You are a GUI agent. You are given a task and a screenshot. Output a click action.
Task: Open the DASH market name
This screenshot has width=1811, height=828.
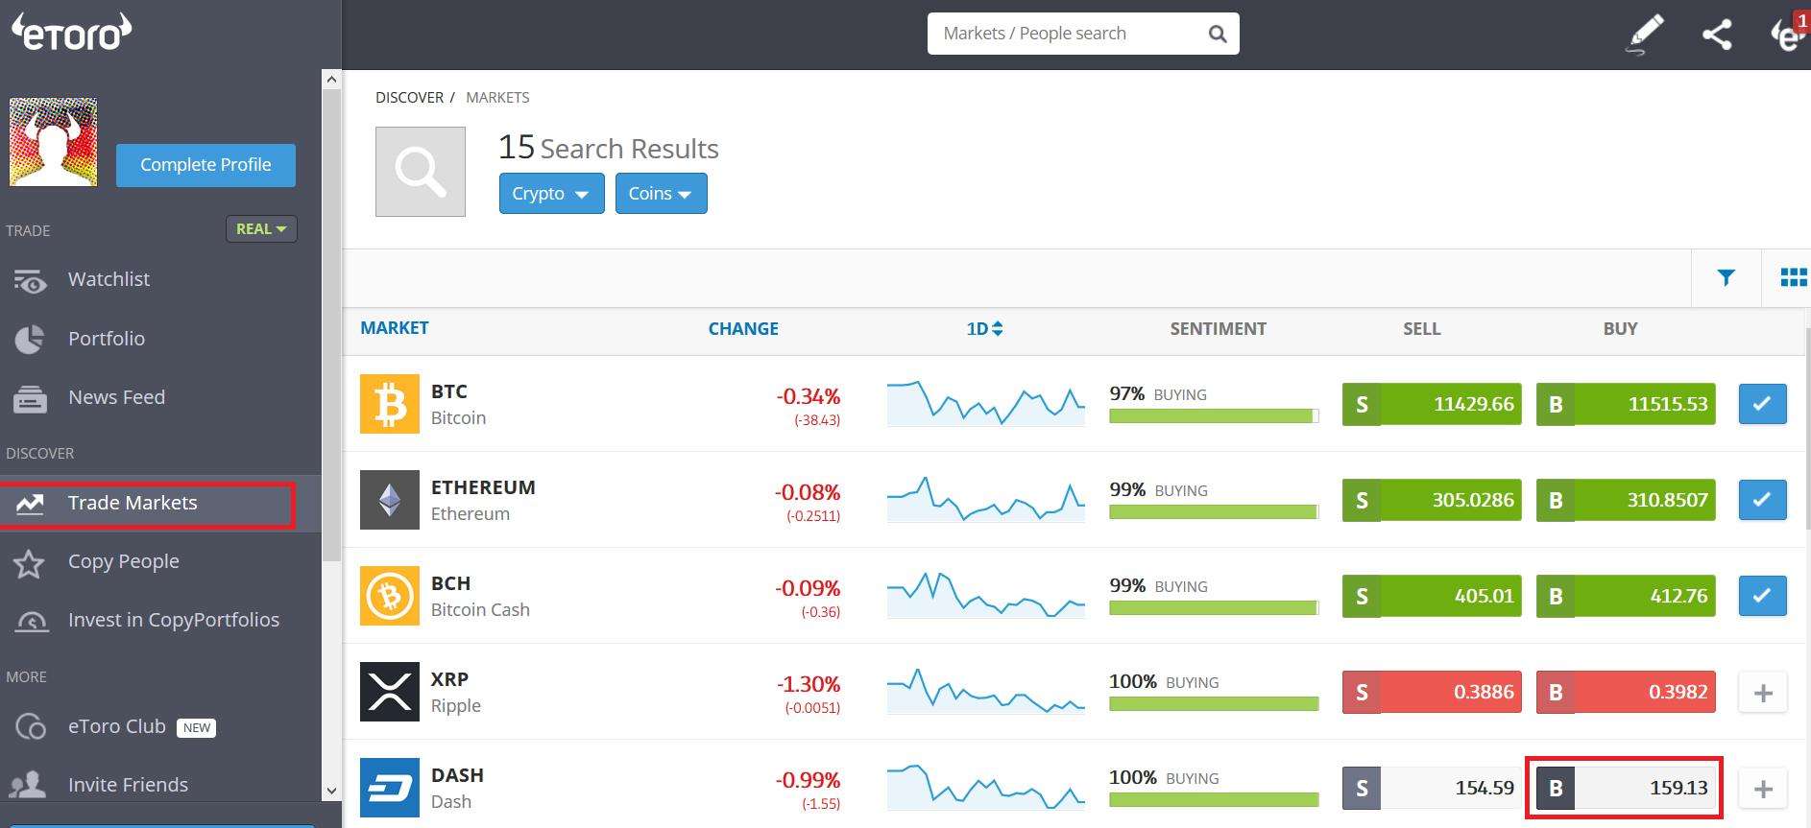[x=457, y=775]
